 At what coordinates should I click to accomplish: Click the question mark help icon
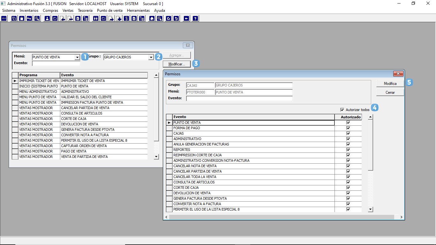pos(195,18)
